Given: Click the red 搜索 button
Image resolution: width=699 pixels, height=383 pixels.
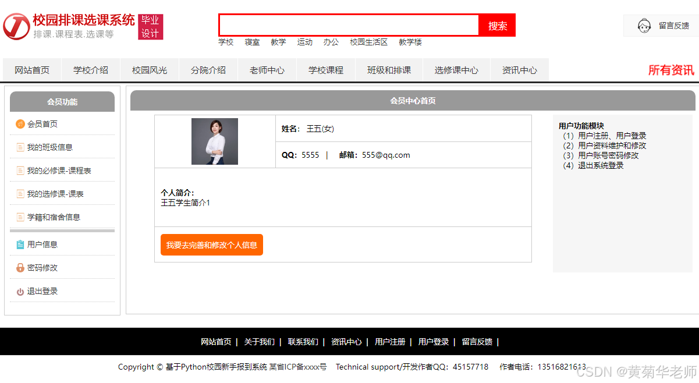Looking at the screenshot, I should tap(498, 26).
